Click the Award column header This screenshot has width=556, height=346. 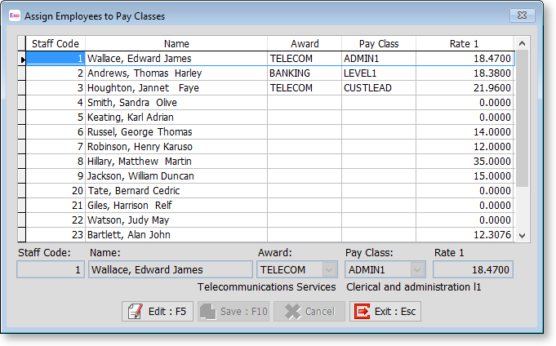tap(305, 43)
